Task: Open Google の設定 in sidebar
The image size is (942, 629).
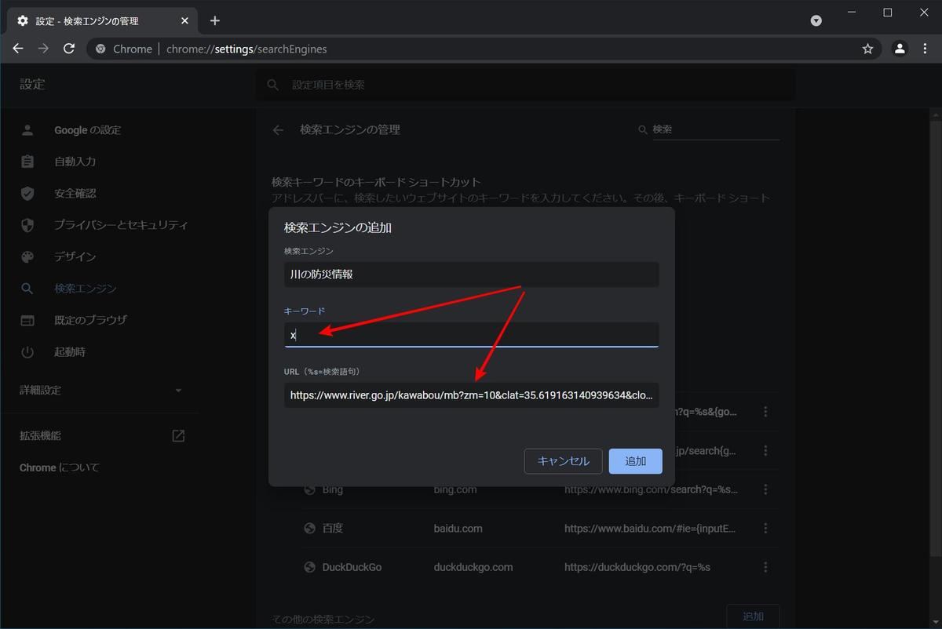Action: [87, 130]
